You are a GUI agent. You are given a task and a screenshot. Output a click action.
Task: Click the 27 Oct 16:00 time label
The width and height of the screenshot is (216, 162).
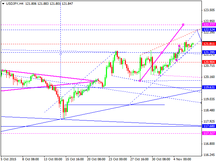tap(139, 159)
